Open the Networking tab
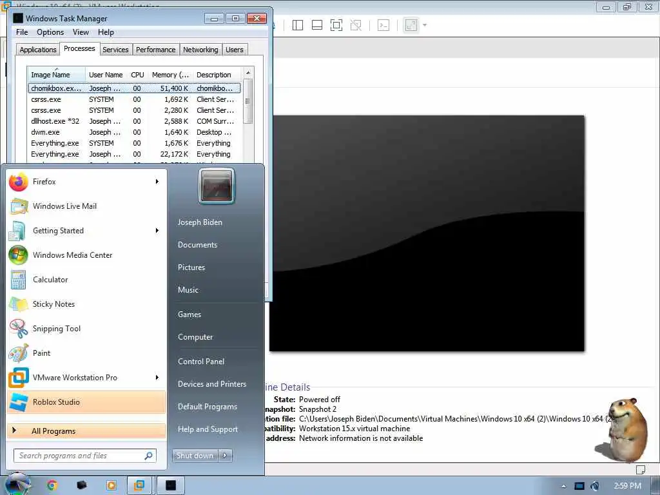The width and height of the screenshot is (660, 495). 200,50
